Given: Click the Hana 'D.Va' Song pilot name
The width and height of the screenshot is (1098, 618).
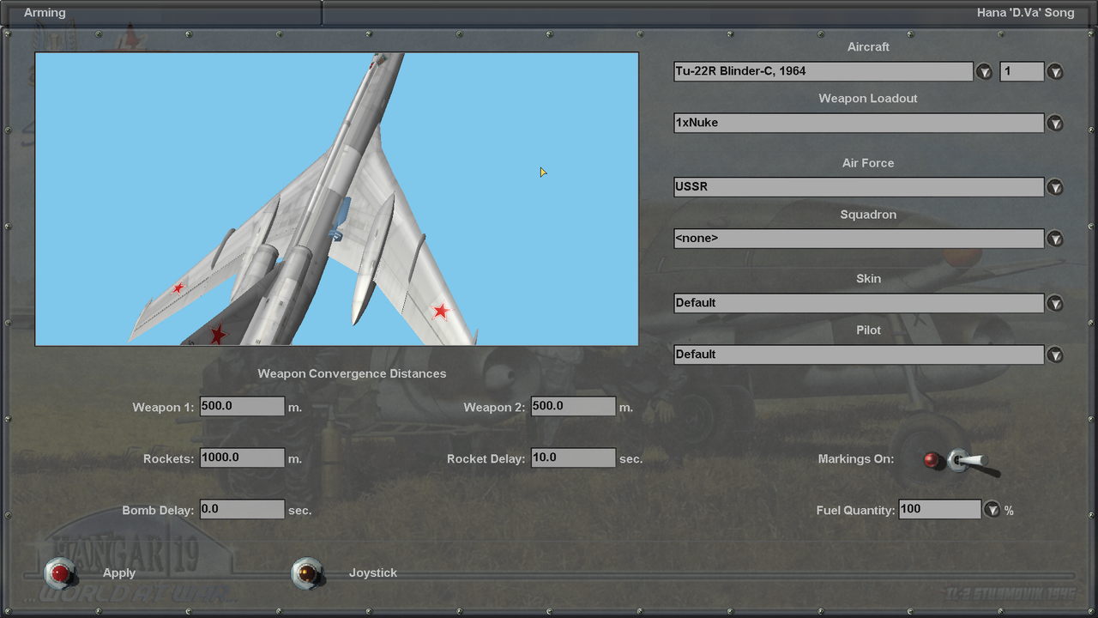Looking at the screenshot, I should (x=1025, y=13).
